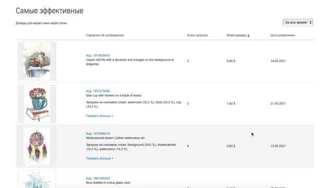Open image code link 1972956410
The height and width of the screenshot is (188, 334).
[x=98, y=134]
